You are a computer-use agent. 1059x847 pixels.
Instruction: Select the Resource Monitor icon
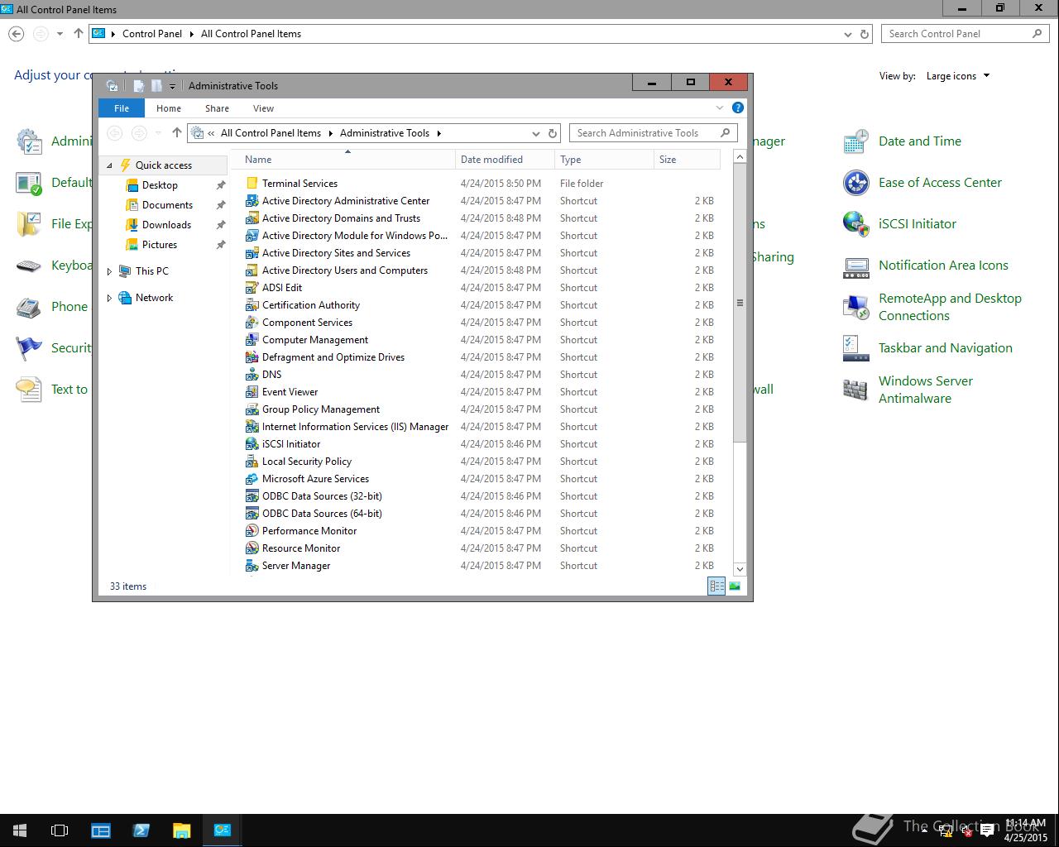coord(252,548)
